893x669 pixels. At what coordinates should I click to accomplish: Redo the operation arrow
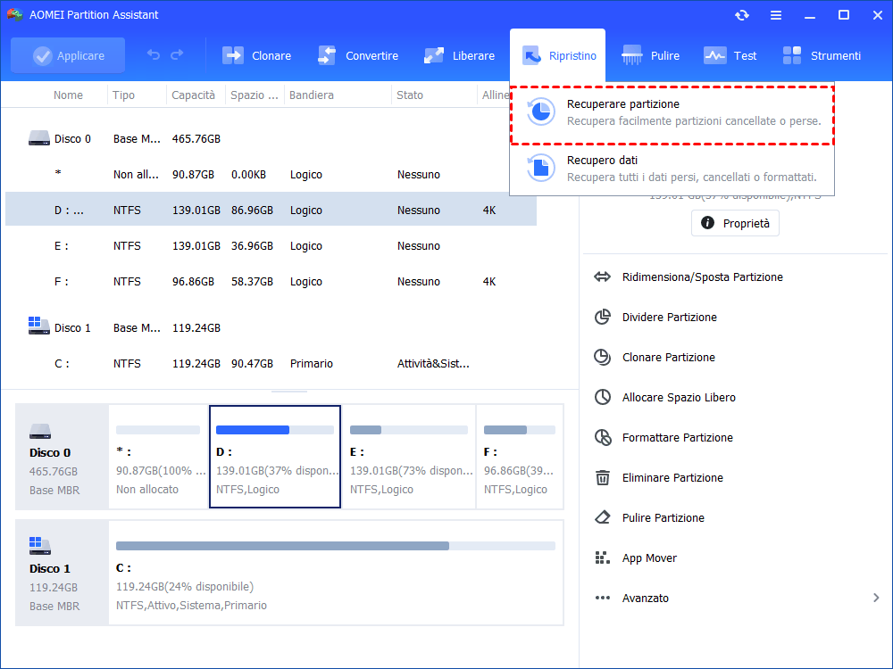(177, 54)
